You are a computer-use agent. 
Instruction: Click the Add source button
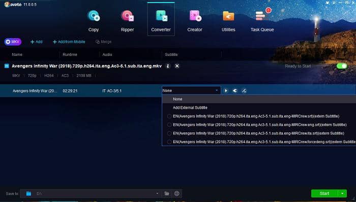pos(36,42)
